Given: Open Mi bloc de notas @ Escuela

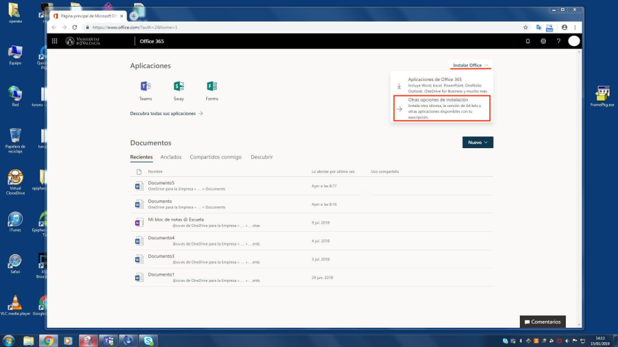Looking at the screenshot, I should (176, 219).
